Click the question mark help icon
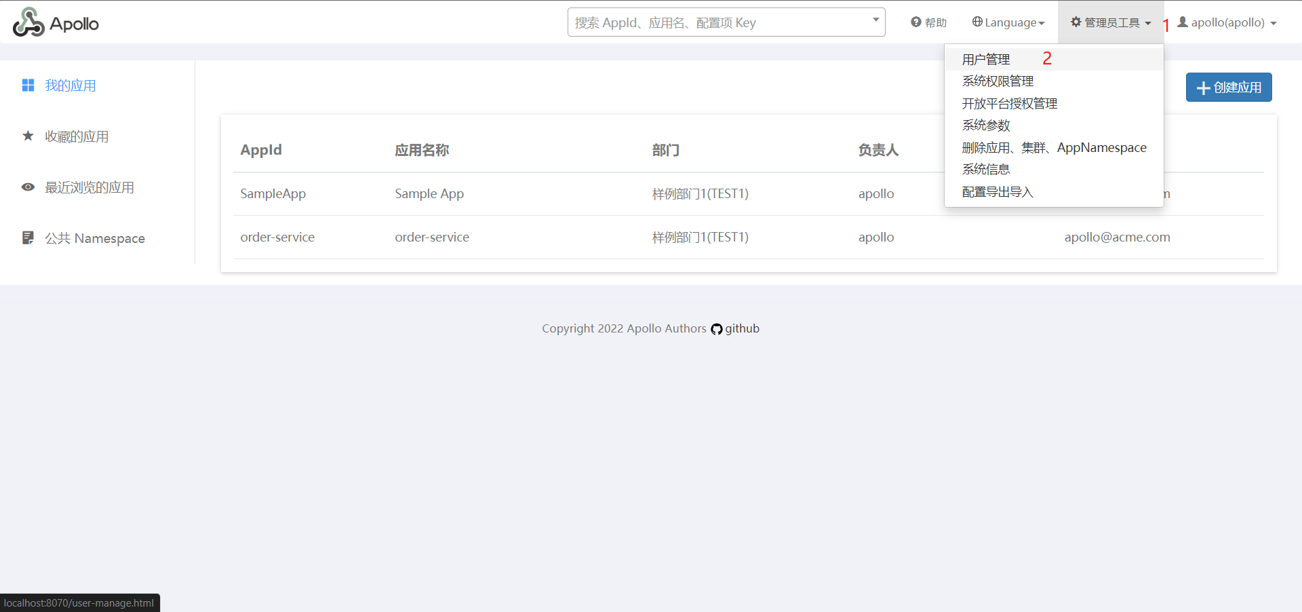 (916, 22)
